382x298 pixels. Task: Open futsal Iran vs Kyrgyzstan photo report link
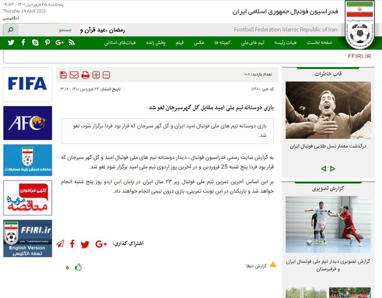click(x=328, y=265)
